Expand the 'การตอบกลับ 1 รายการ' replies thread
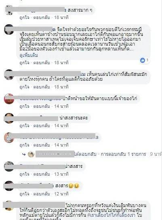The height and width of the screenshot is (220, 162). coord(123,154)
